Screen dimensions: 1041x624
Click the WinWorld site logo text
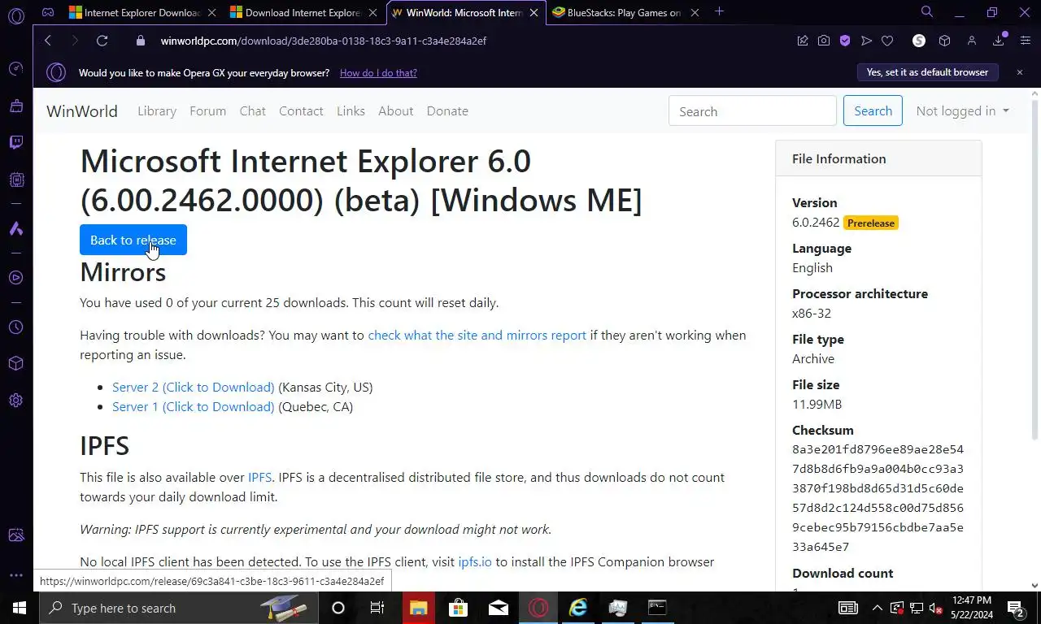coord(82,111)
